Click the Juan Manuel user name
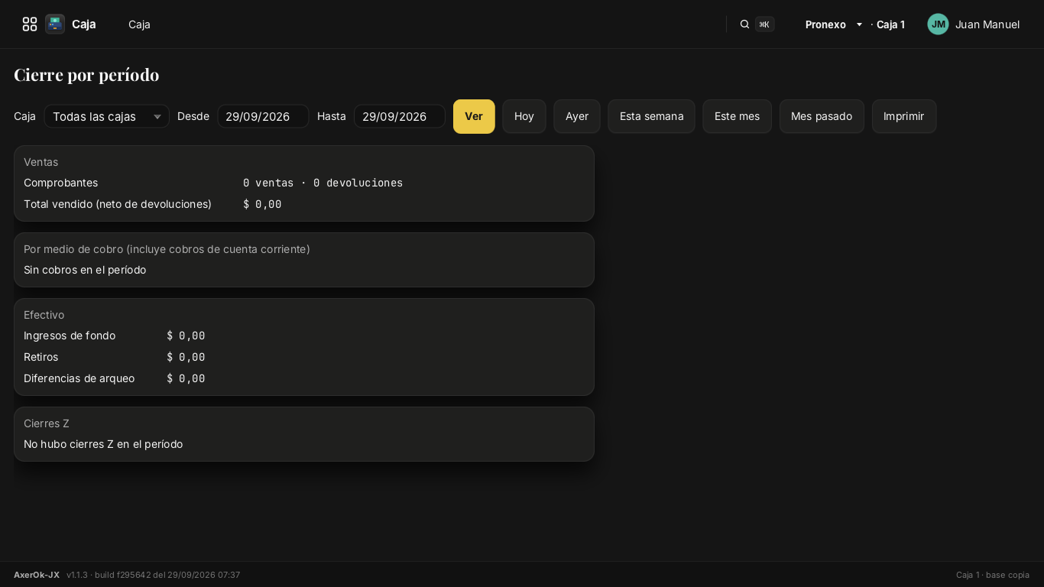This screenshot has height=587, width=1044. (x=987, y=24)
